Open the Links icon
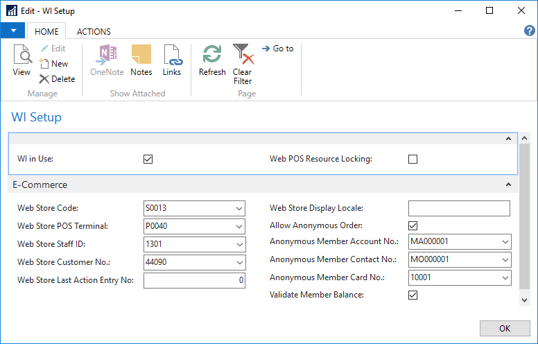 [171, 60]
